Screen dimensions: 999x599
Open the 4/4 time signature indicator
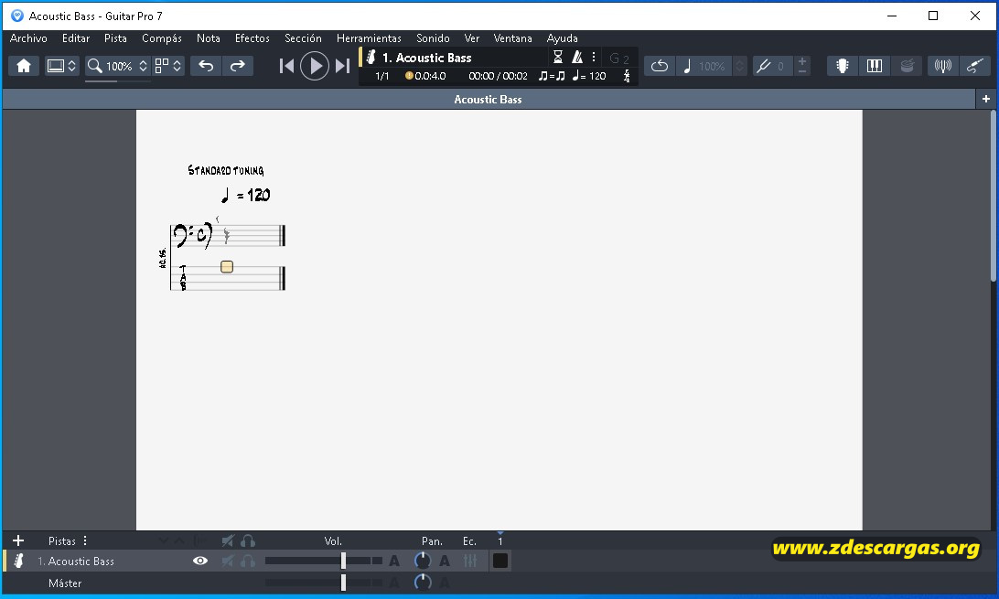627,76
